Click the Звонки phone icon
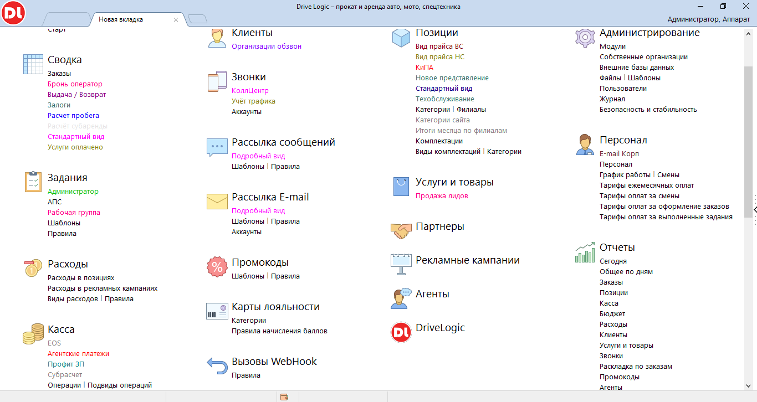The image size is (757, 402). 217,81
